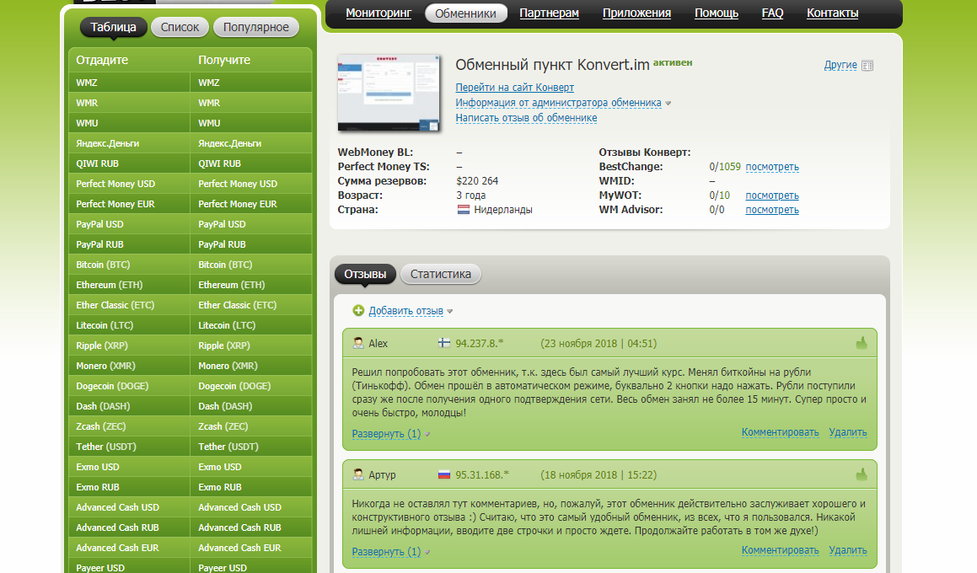Show the Популярное tab
The width and height of the screenshot is (977, 573).
coord(256,27)
